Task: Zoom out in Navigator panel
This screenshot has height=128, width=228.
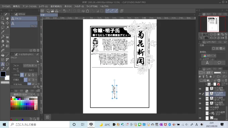Action: click(211, 34)
